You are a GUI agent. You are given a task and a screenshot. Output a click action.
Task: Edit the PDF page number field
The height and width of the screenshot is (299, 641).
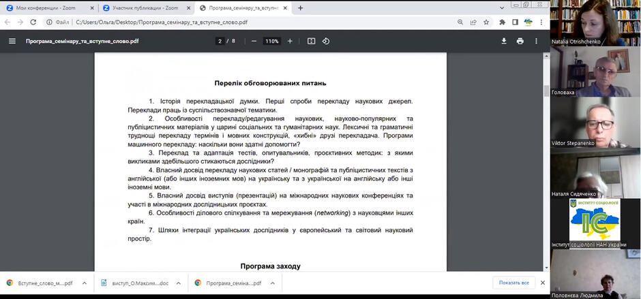[220, 42]
